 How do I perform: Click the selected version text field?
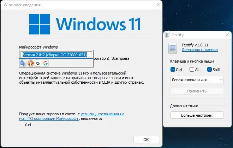pyautogui.click(x=56, y=55)
